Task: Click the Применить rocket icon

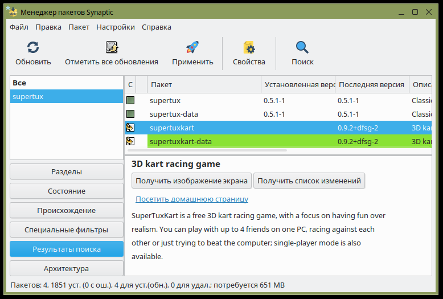Action: coord(192,47)
